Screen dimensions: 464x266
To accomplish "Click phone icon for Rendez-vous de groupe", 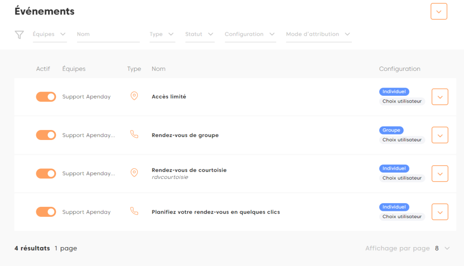I will point(134,135).
